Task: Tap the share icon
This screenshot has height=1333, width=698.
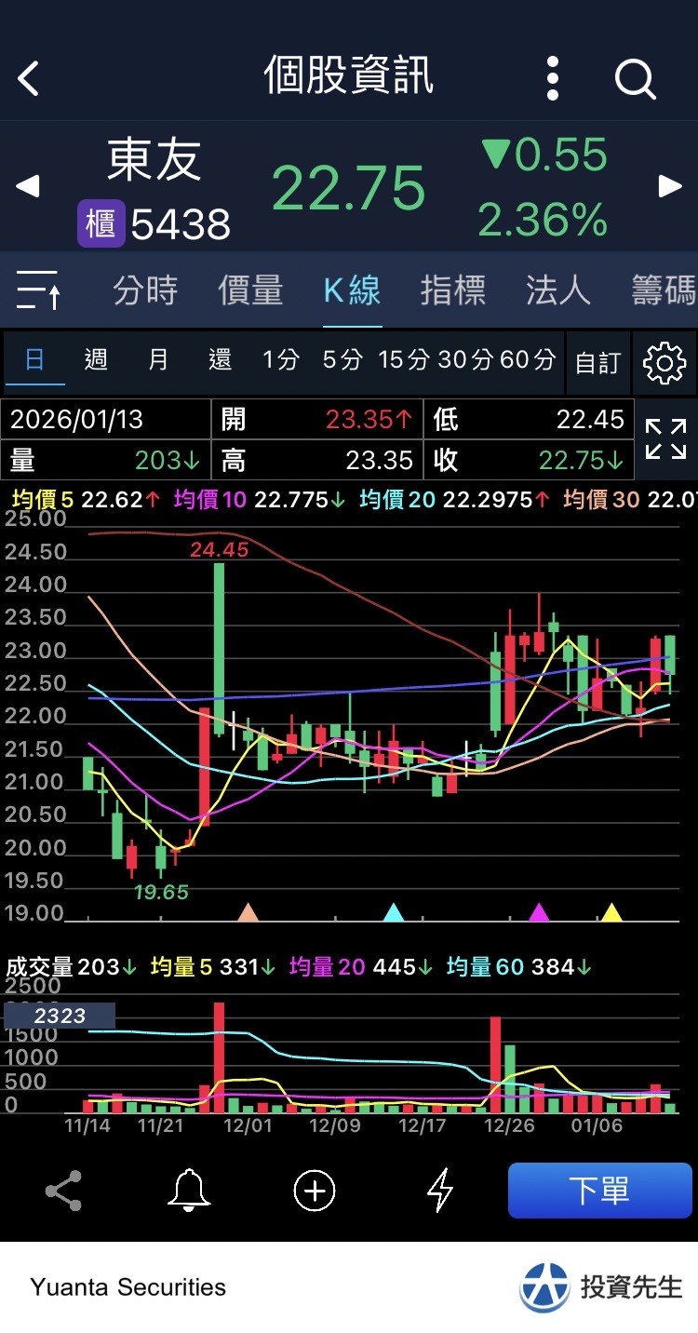Action: [x=63, y=1191]
